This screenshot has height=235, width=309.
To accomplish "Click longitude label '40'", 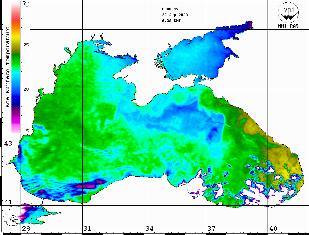I will [x=273, y=228].
